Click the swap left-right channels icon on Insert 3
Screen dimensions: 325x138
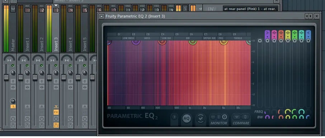[56, 87]
